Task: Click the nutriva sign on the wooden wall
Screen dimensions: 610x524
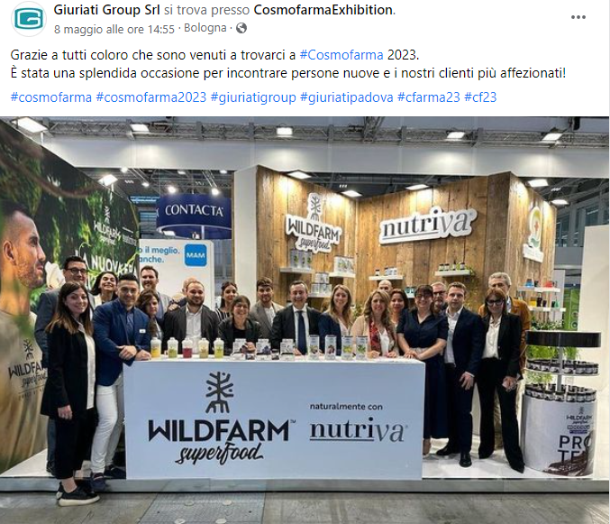Action: [428, 226]
